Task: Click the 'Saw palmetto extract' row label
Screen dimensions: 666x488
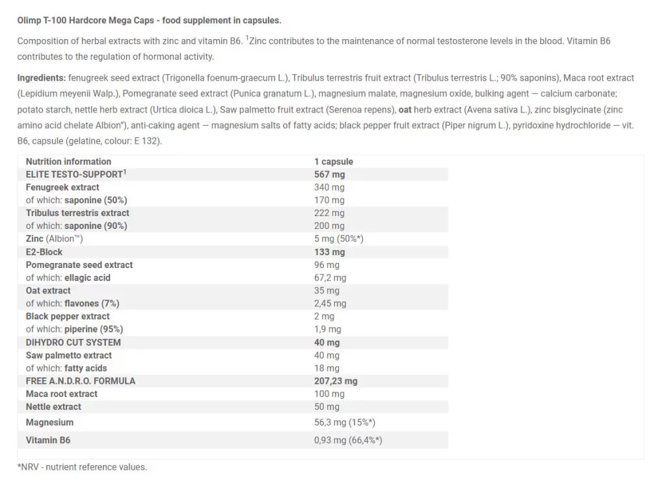Action: (69, 355)
